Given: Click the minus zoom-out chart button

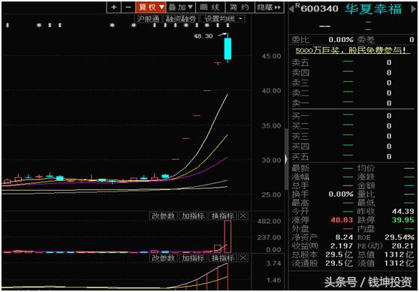Looking at the screenshot, I should click(x=128, y=8).
